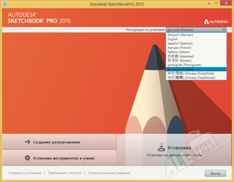234x182 pixels.
Task: Select italiano (Italian) option
Action: 196,52
